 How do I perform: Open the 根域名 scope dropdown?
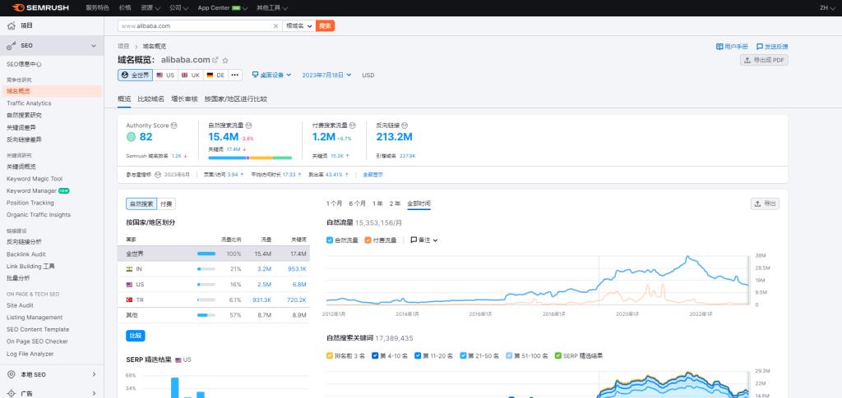[x=299, y=25]
